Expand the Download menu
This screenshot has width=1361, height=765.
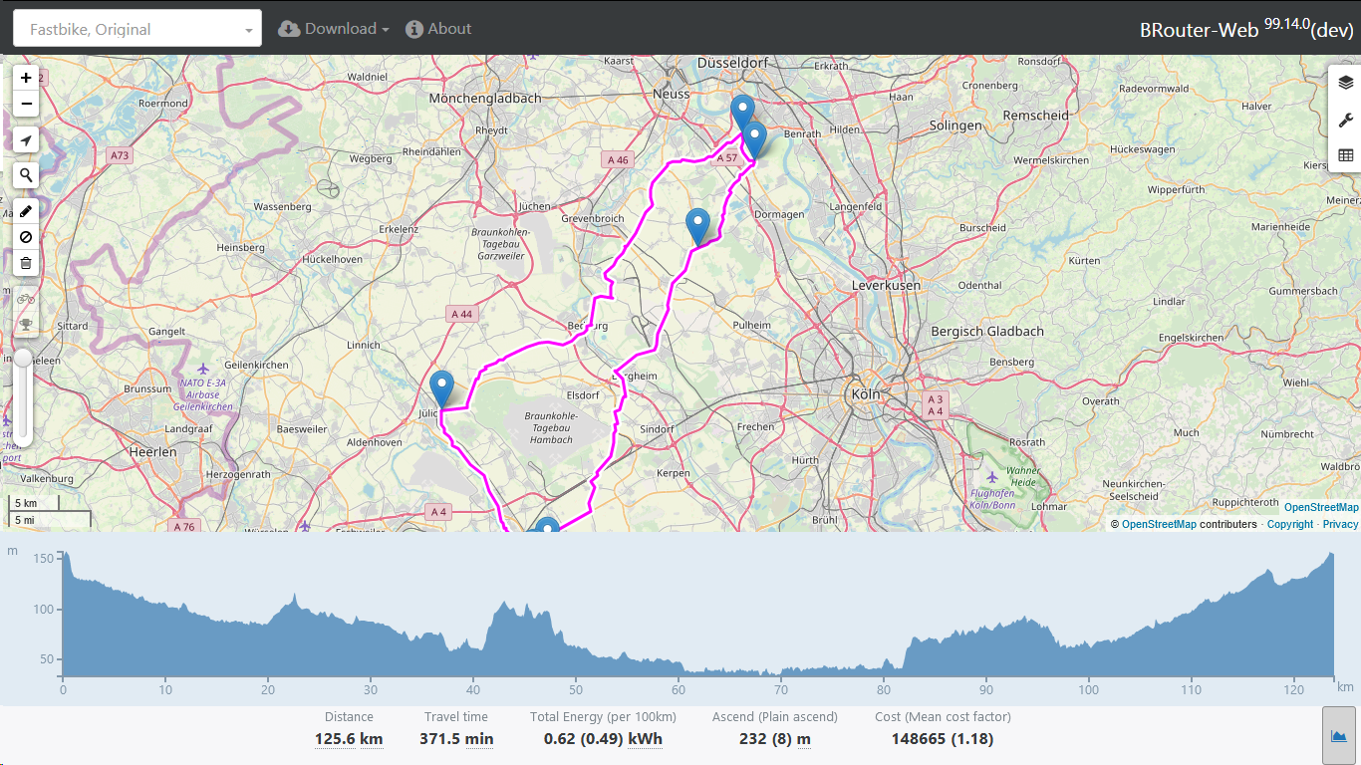(334, 29)
